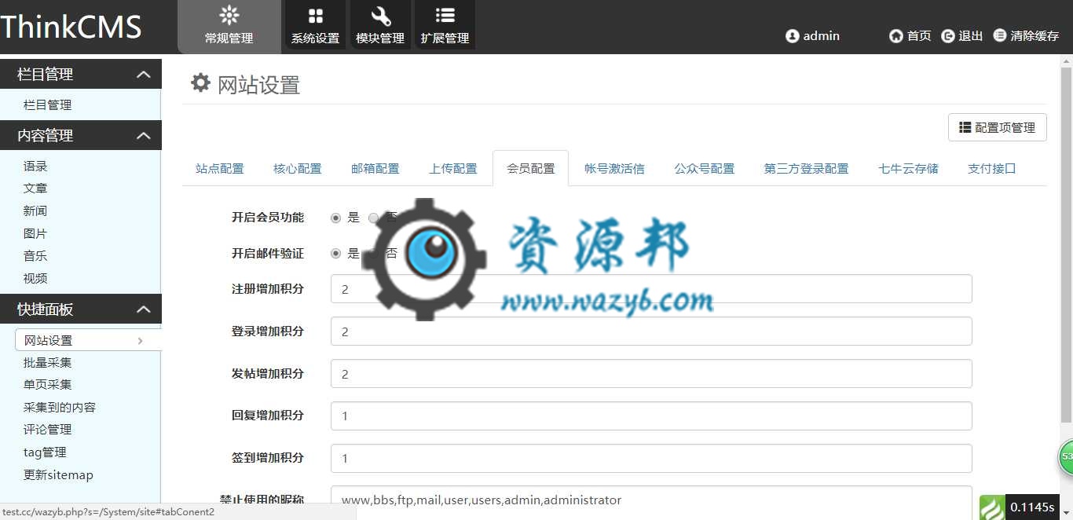Open 图片 in content menu
Viewport: 1073px width, 520px height.
tap(35, 234)
